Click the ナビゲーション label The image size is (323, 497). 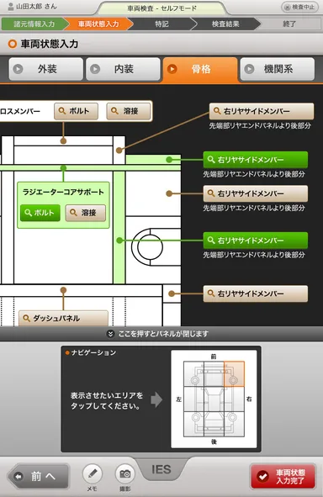93,353
